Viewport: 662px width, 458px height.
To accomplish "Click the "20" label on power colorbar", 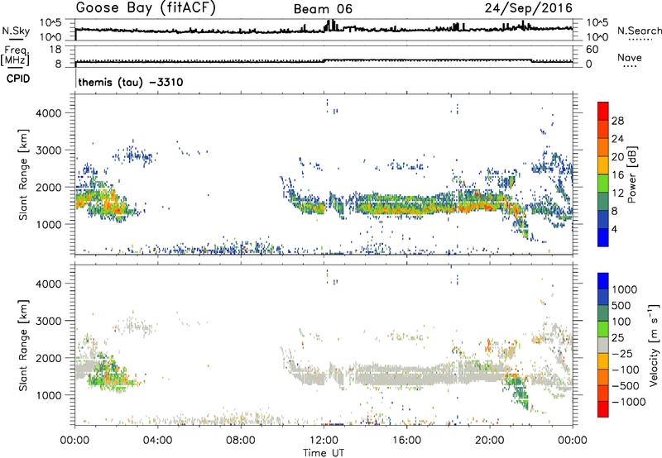I will [x=617, y=157].
